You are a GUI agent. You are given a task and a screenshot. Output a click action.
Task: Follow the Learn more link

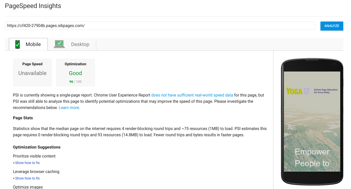pos(69,107)
